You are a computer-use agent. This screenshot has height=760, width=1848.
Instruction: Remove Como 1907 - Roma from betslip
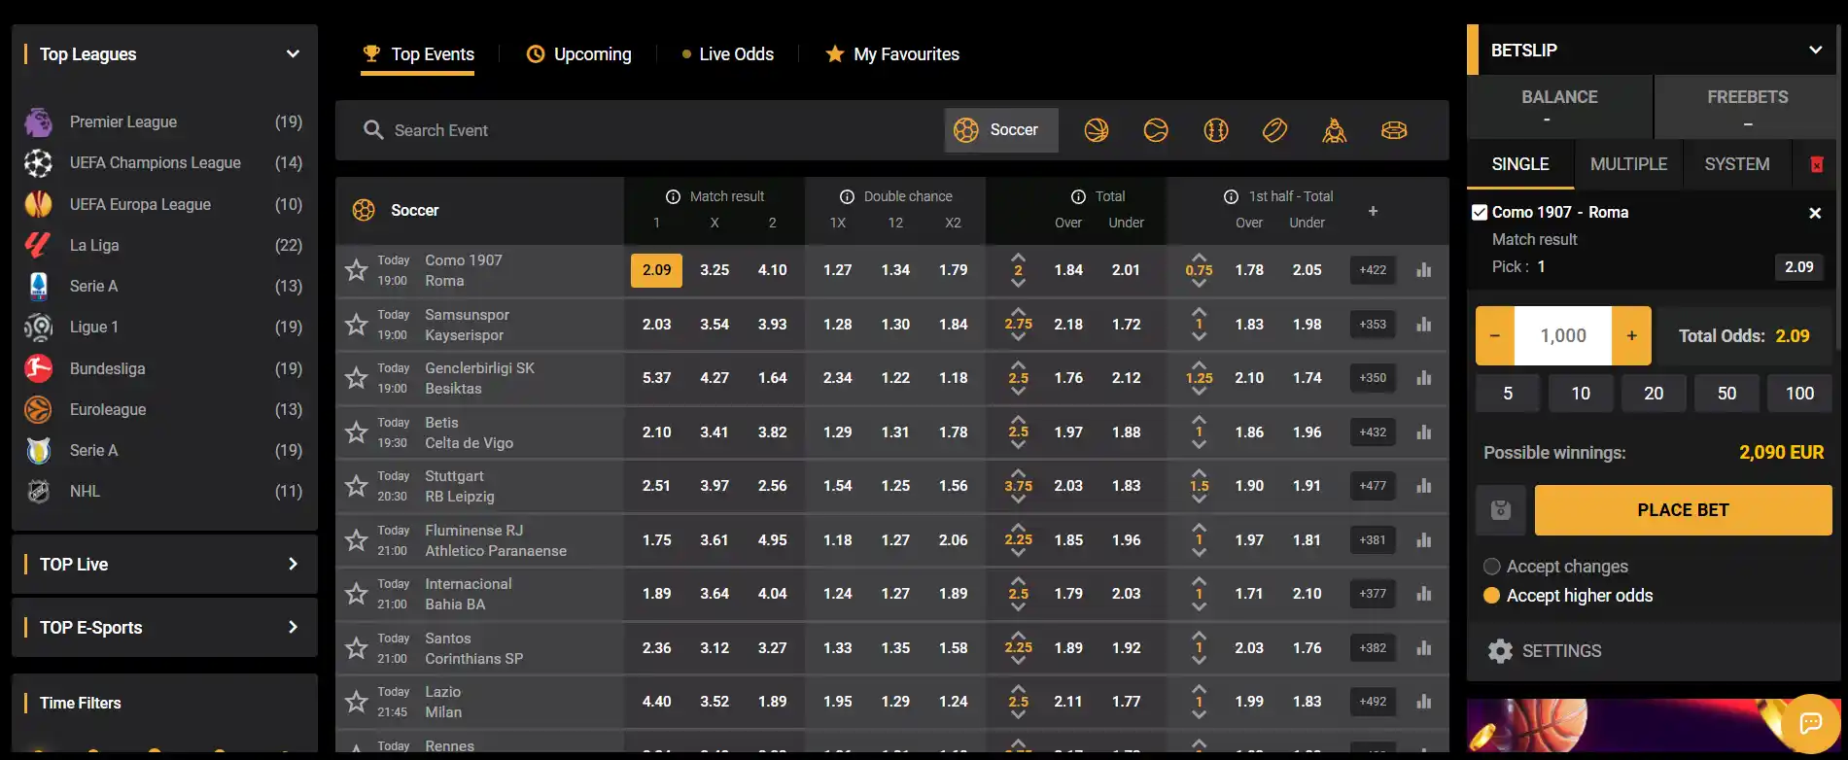(x=1815, y=213)
